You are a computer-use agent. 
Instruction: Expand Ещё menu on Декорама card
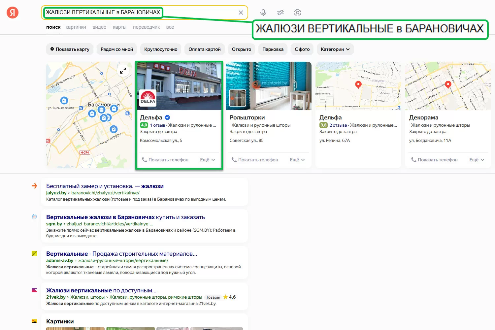tap(477, 160)
